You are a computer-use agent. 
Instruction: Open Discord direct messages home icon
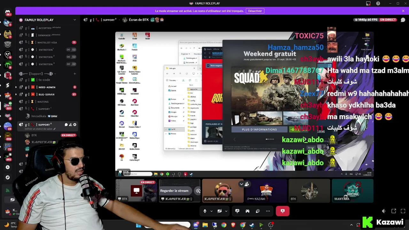click(8, 12)
